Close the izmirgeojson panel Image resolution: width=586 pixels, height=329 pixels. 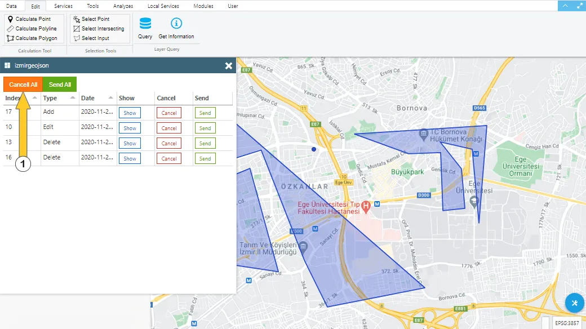pos(229,66)
